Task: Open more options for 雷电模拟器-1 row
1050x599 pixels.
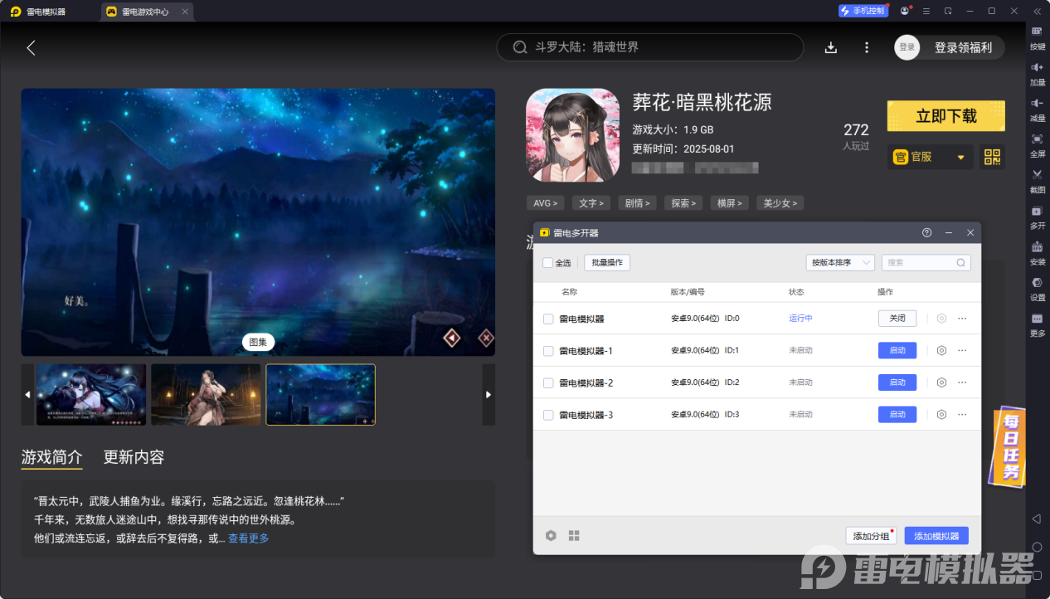Action: (962, 350)
